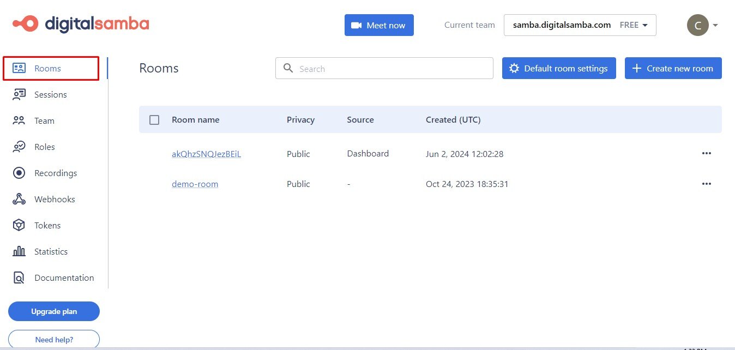The width and height of the screenshot is (735, 350).
Task: Open Statistics using the bar chart icon
Action: pos(19,251)
